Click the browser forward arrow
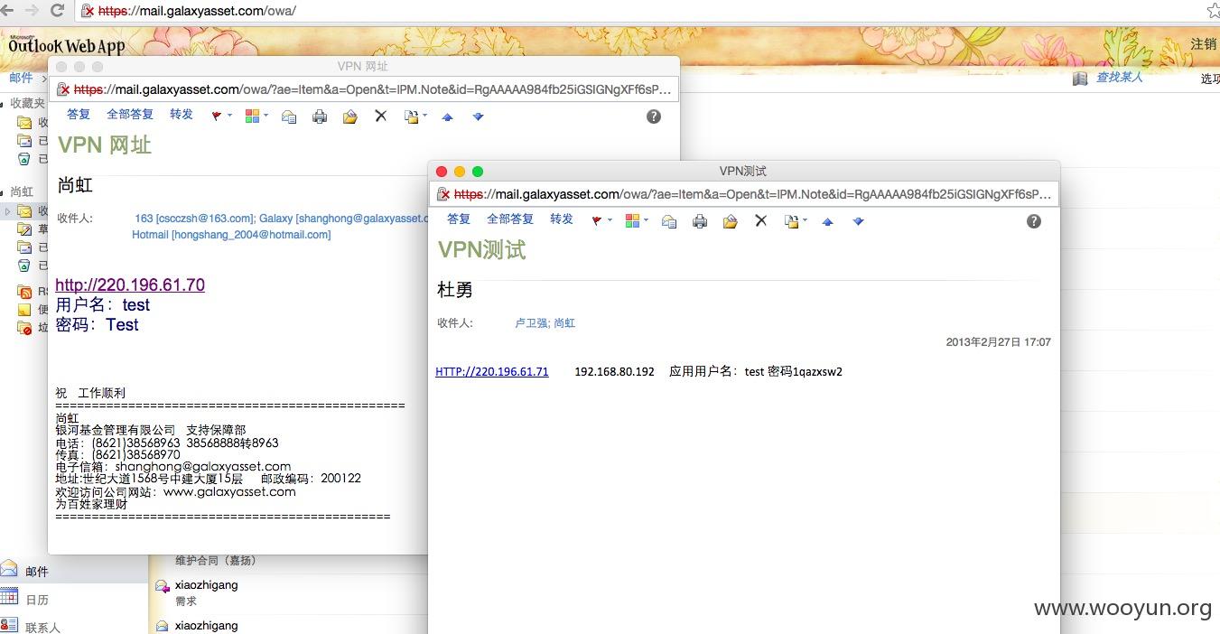1220x634 pixels. point(32,11)
